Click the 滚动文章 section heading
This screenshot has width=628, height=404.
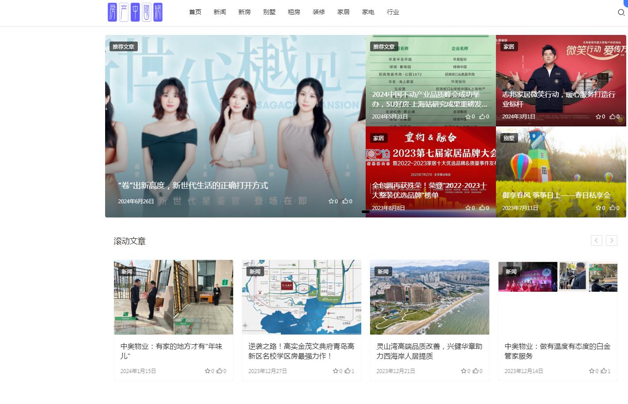(x=130, y=241)
